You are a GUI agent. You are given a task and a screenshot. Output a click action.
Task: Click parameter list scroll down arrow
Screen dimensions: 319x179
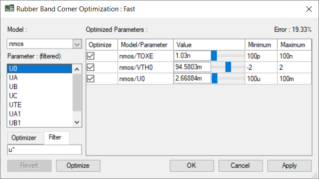click(x=77, y=122)
